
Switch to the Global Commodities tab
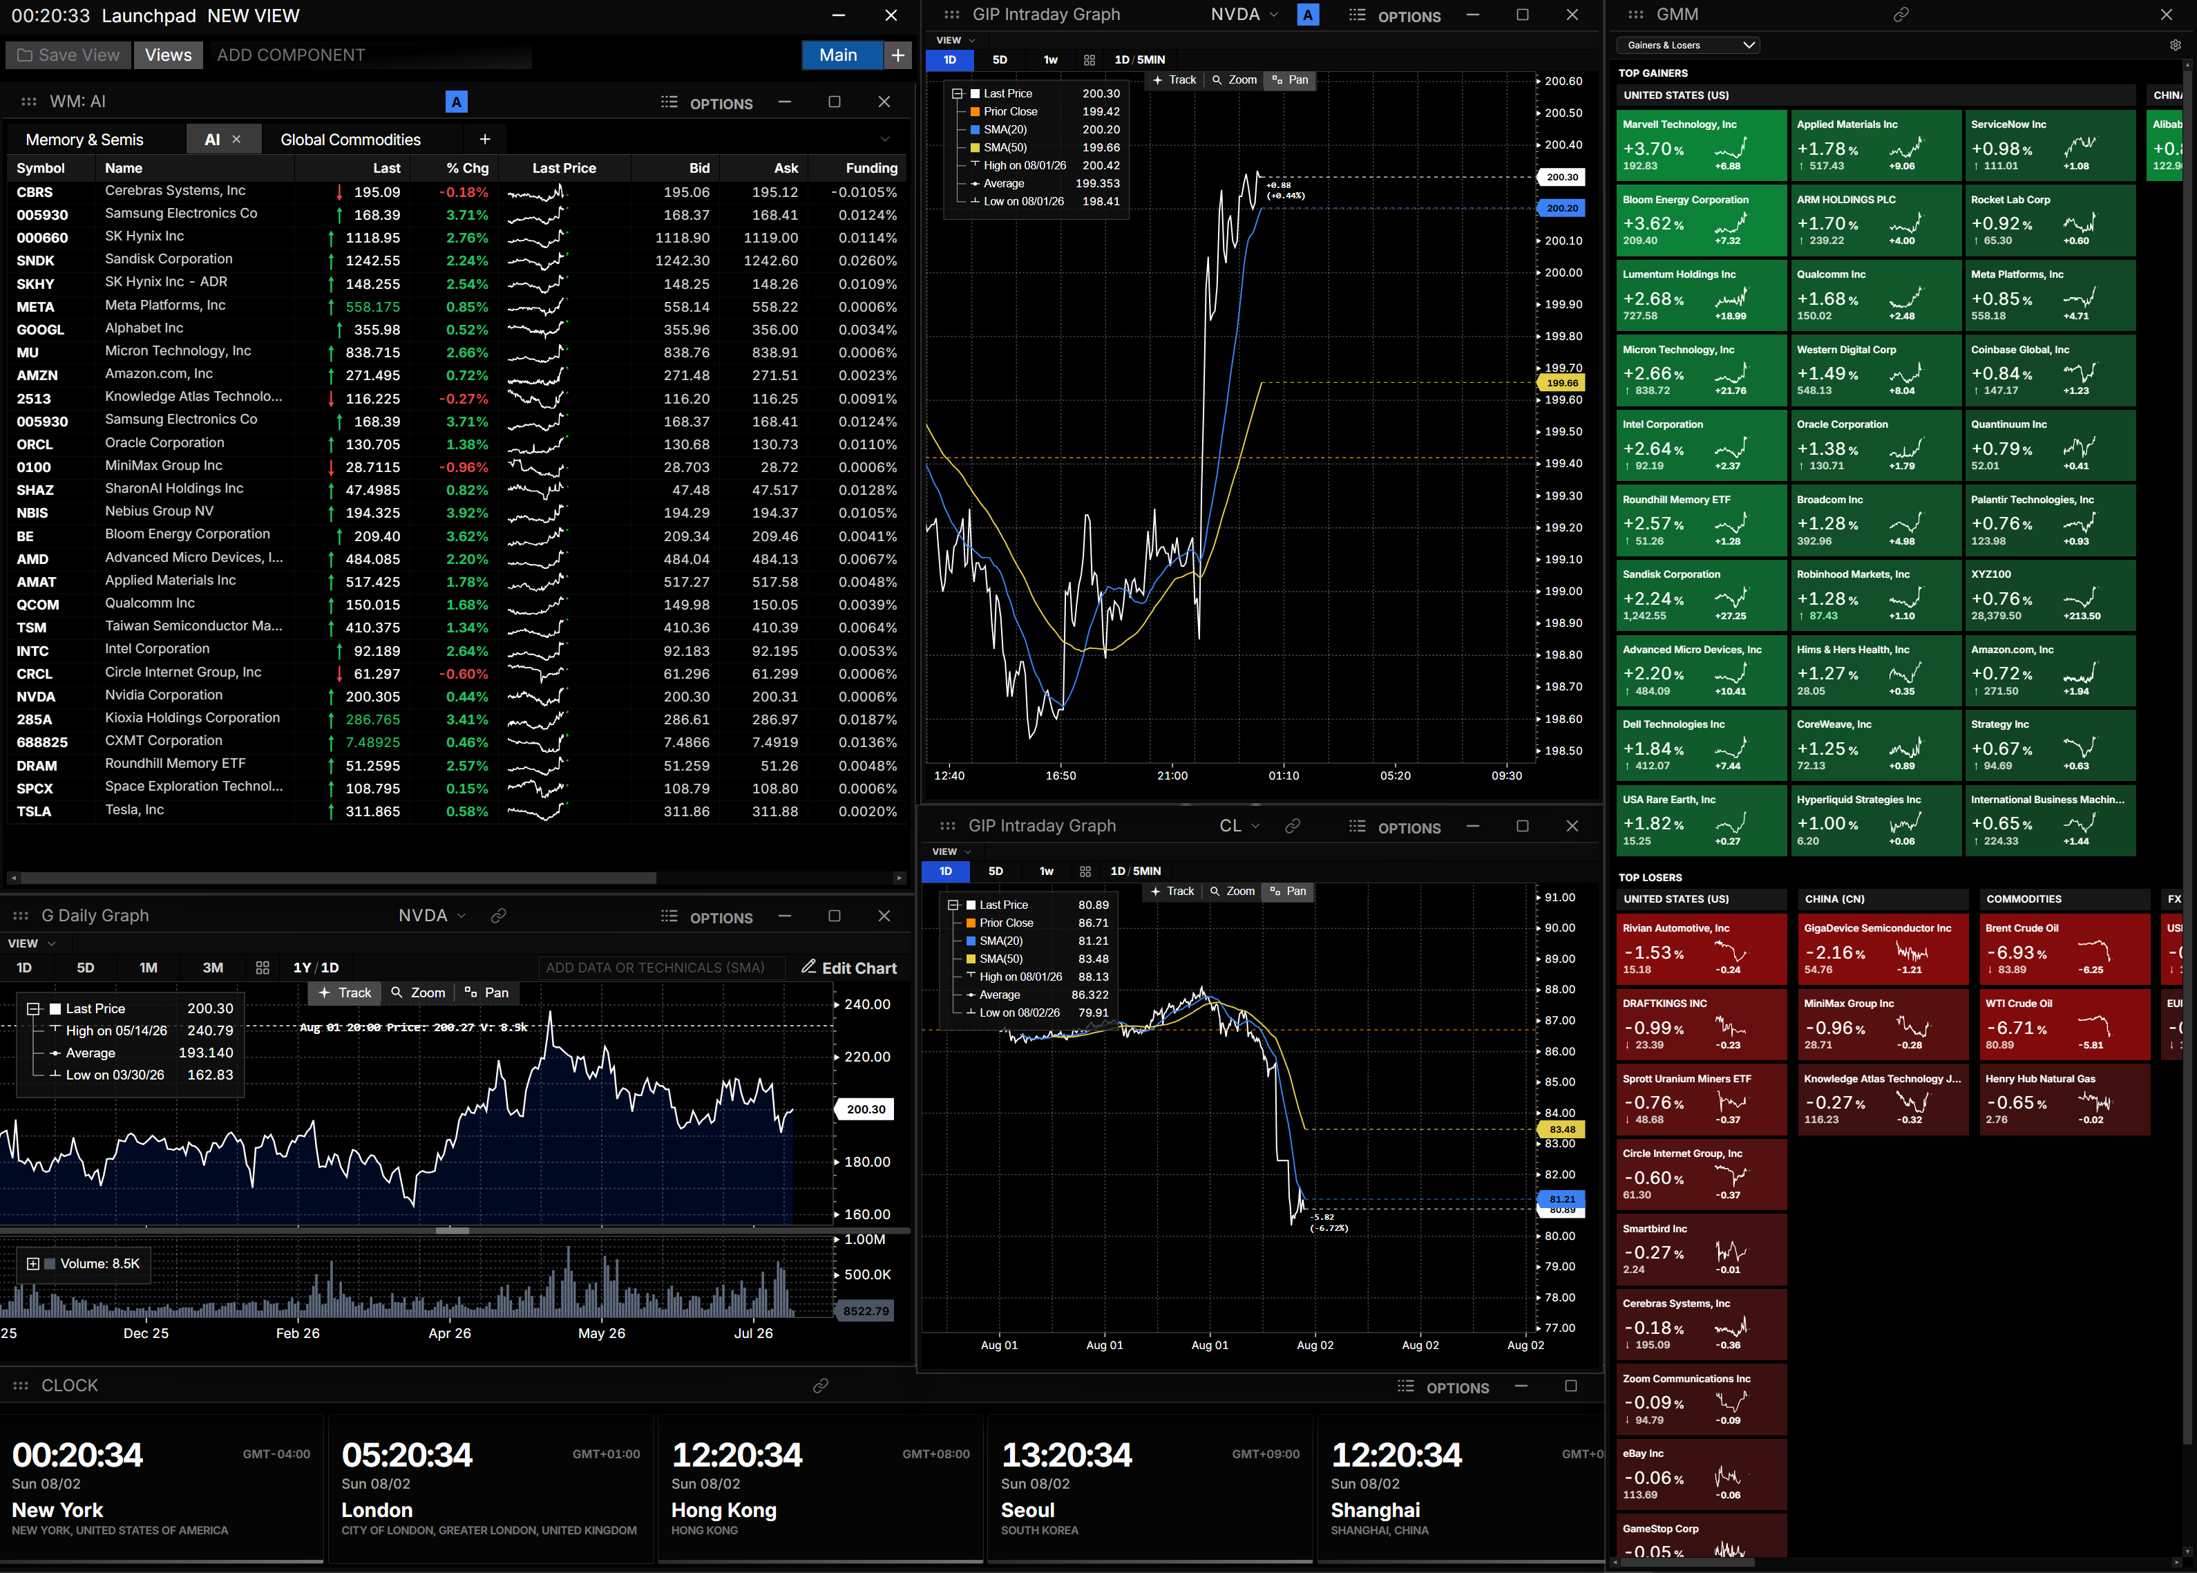pyautogui.click(x=350, y=140)
